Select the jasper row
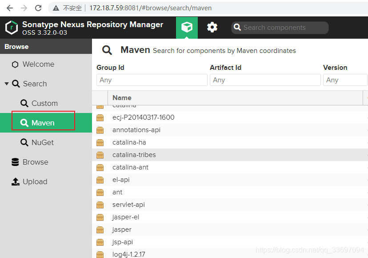Viewport: 368px width, 258px height. click(230, 230)
